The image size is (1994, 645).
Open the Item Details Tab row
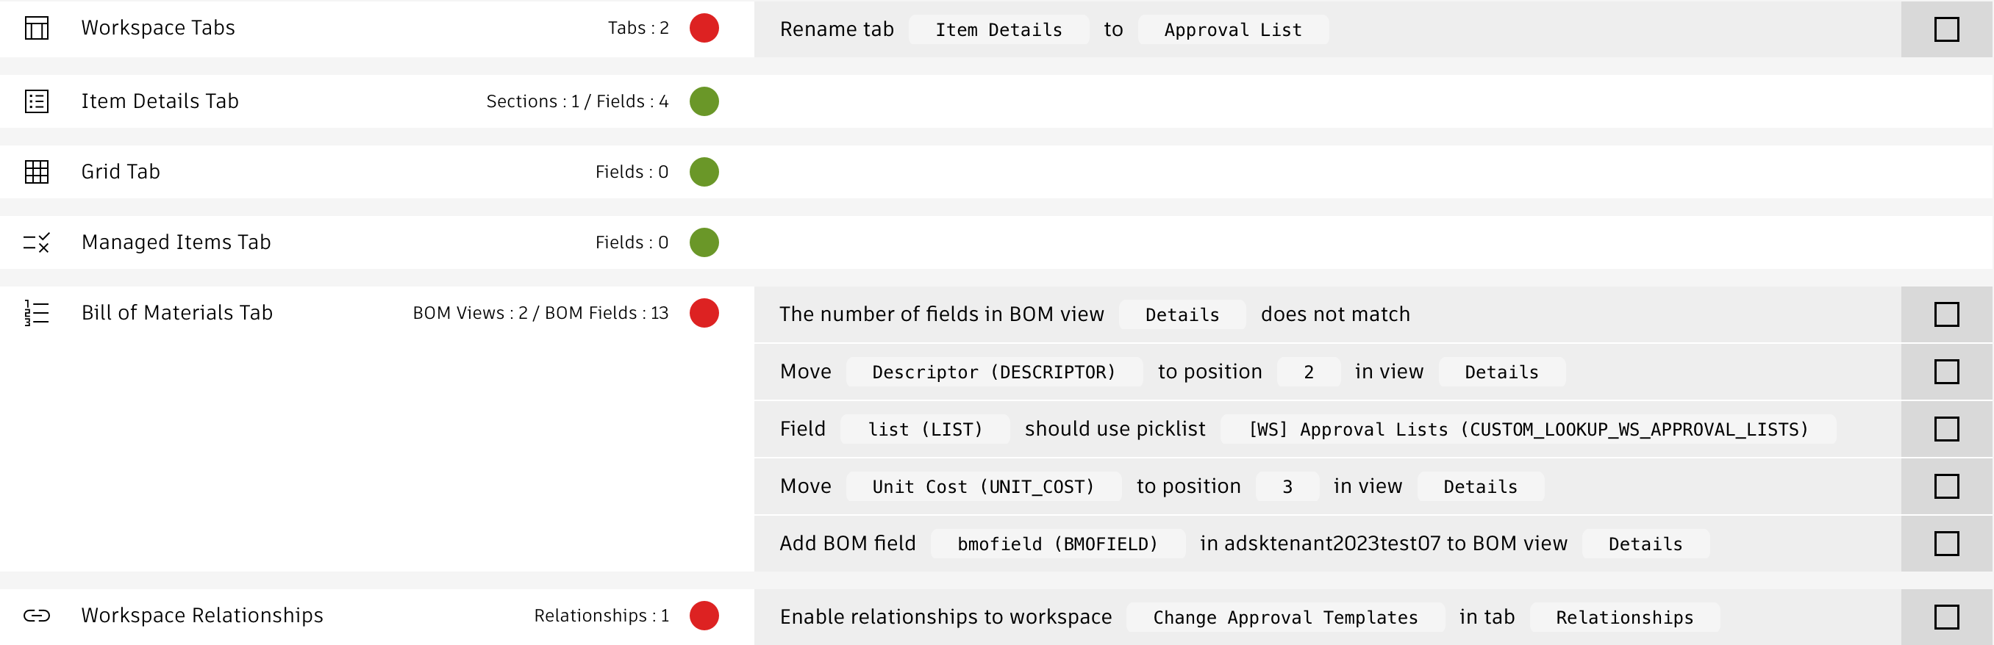(160, 101)
